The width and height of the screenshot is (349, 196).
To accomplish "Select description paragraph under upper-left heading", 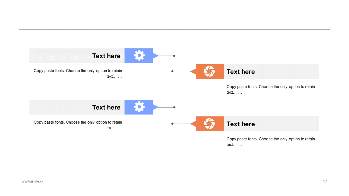I will point(78,73).
